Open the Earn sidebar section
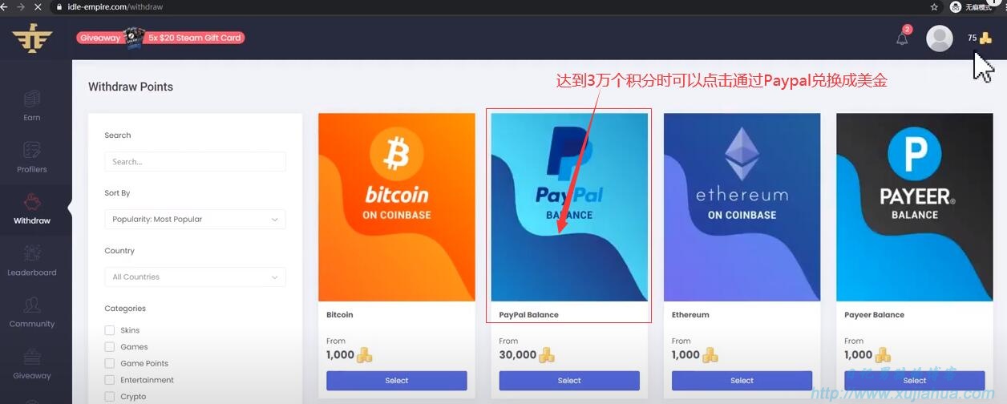1007x404 pixels. 32,105
